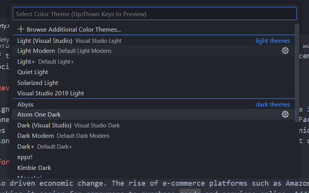Click gear icon on Atom One Dark row
This screenshot has width=309, height=193.
pyautogui.click(x=285, y=114)
